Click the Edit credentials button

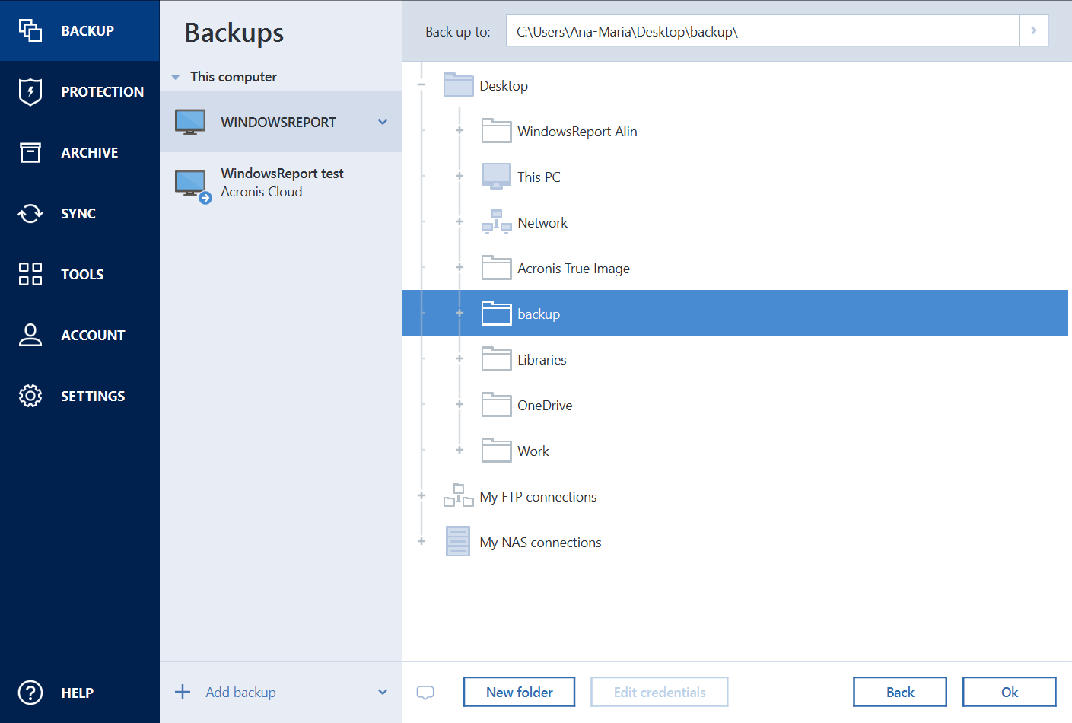(660, 692)
